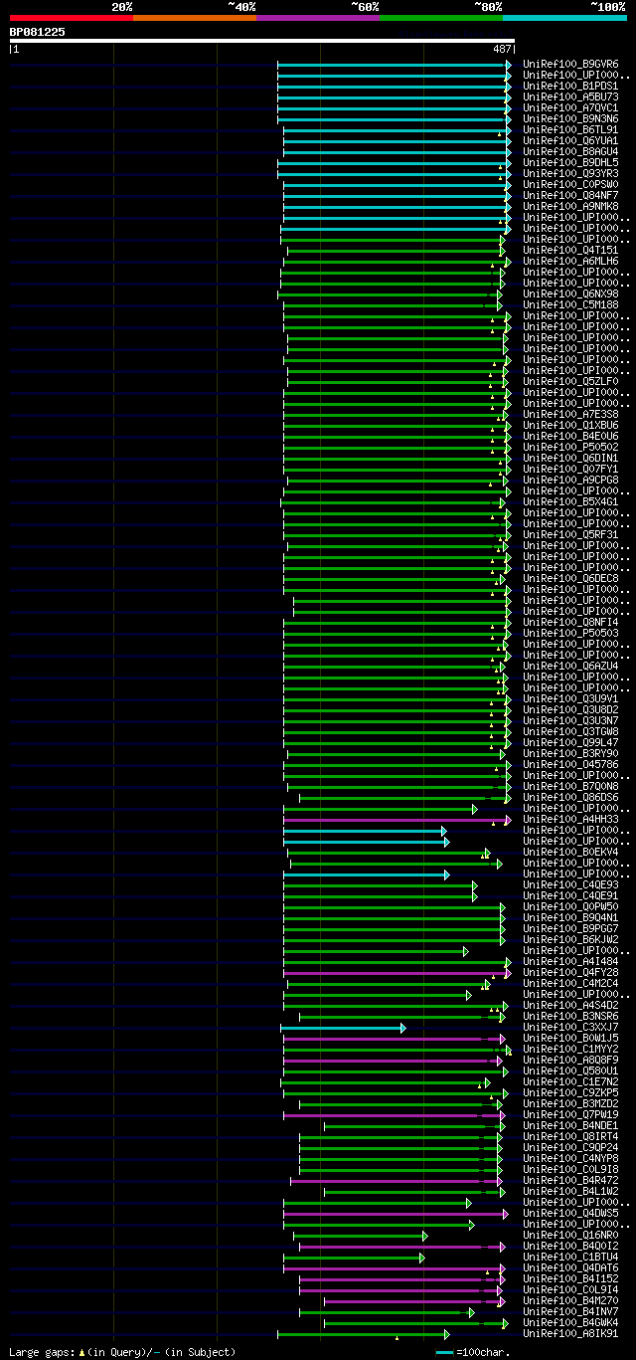This screenshot has width=636, height=1360.
Task: Select the UniRef100_Q84NF7 label
Action: 569,195
